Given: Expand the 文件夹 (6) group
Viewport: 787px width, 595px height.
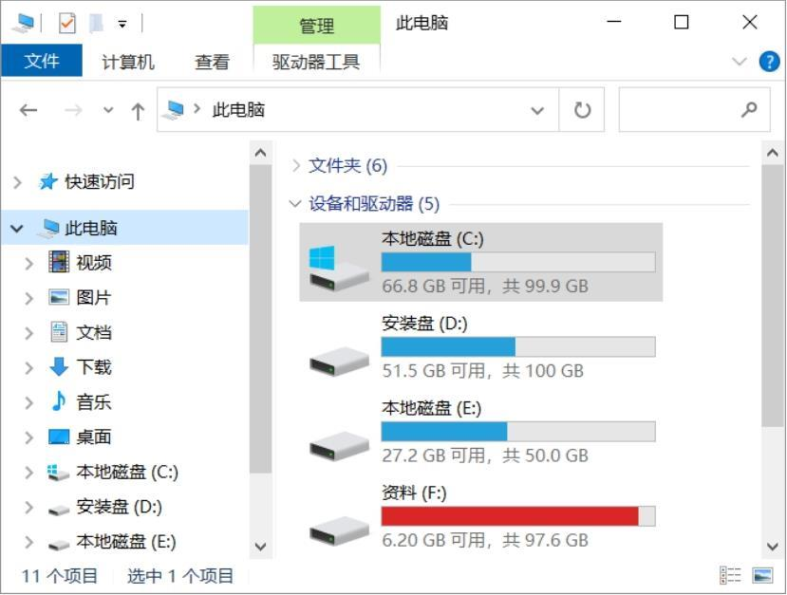Looking at the screenshot, I should 296,165.
